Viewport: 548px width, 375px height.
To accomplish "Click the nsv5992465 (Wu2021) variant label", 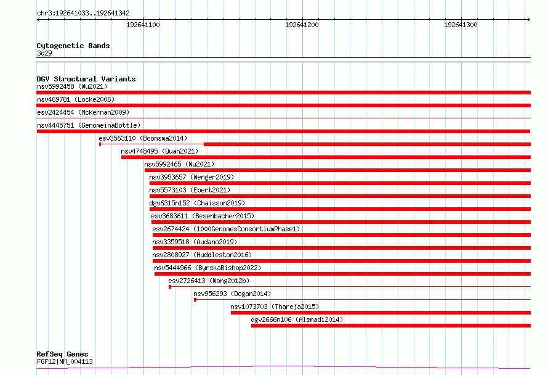I will pos(179,164).
